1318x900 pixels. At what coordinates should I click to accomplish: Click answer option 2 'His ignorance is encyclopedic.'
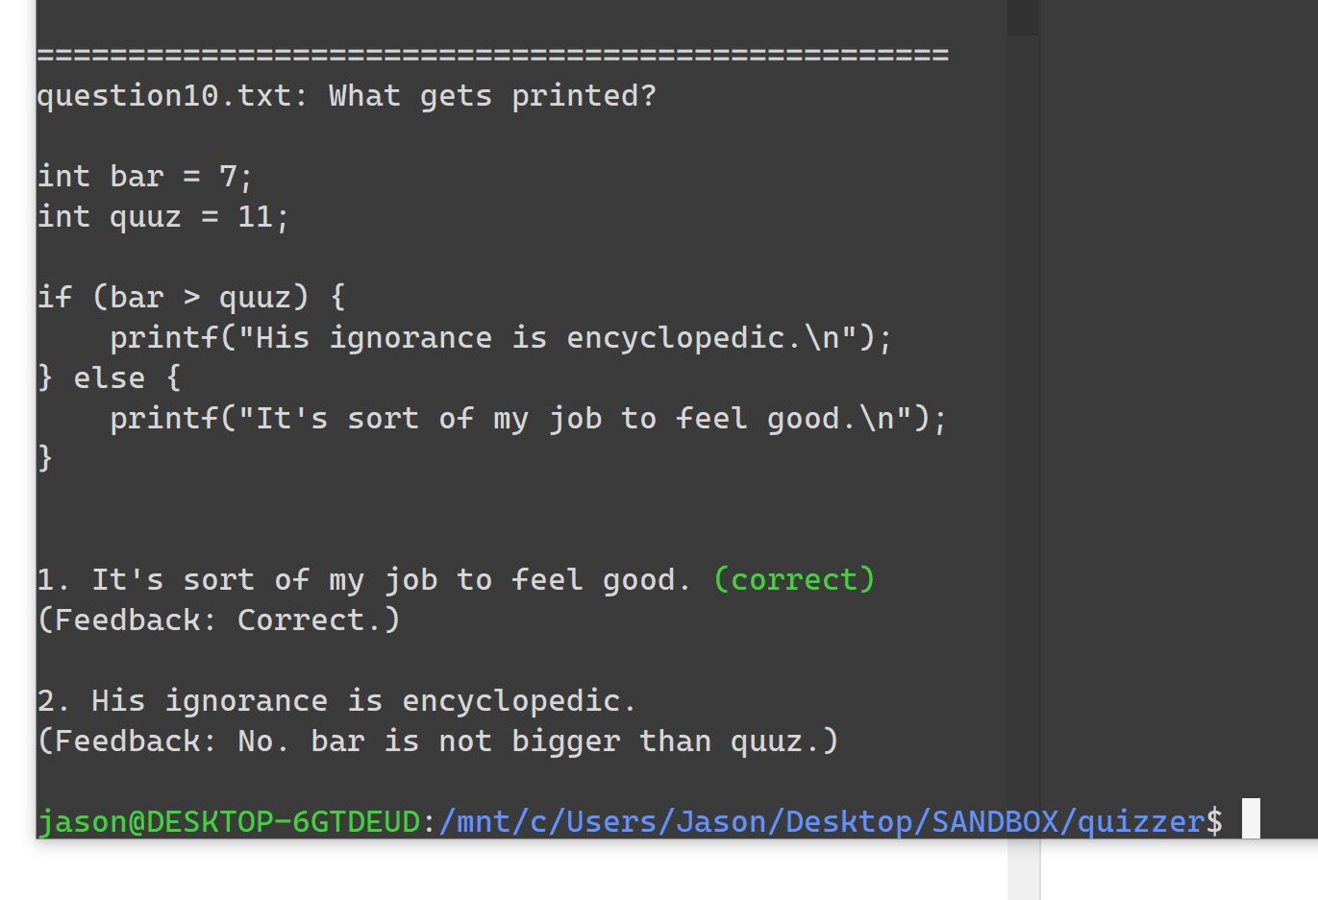tap(336, 701)
